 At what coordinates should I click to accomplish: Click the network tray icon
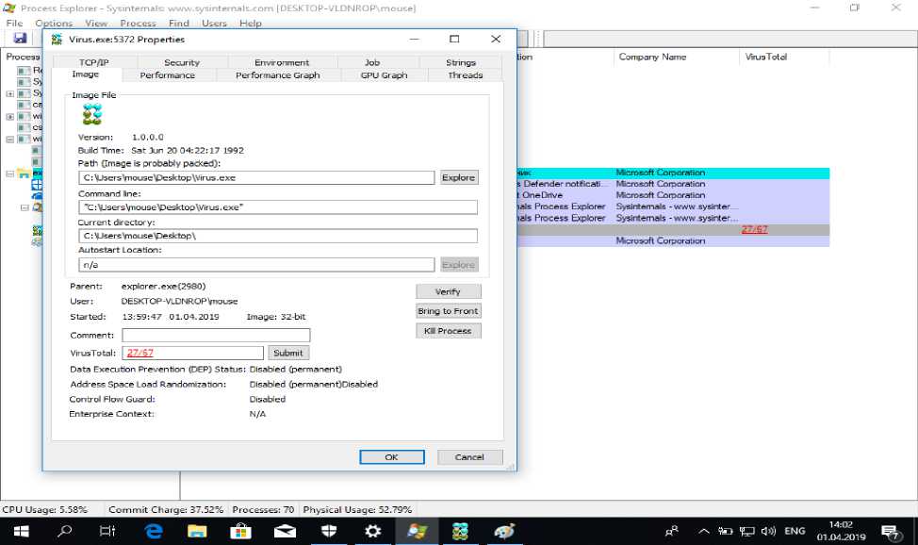(x=747, y=532)
